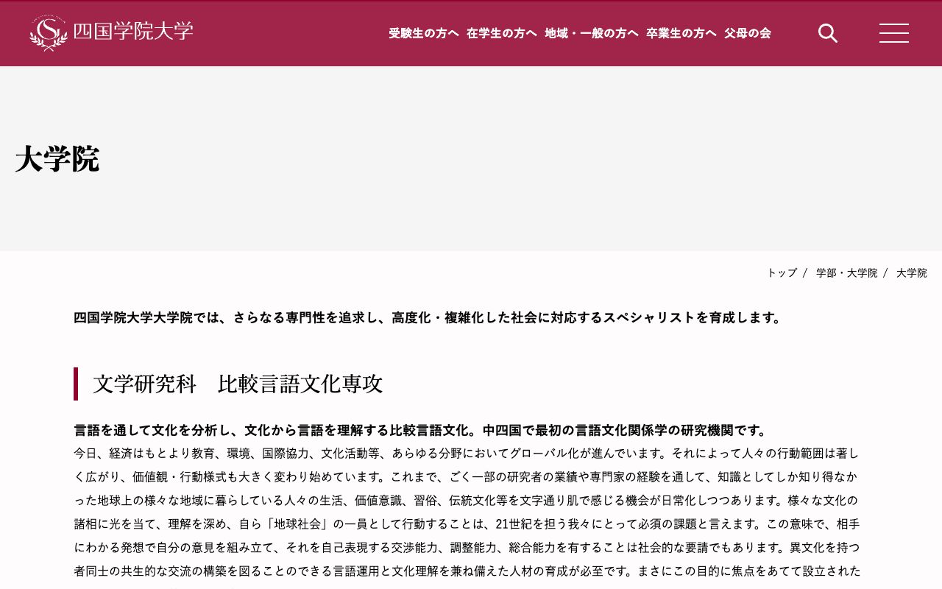The height and width of the screenshot is (589, 942).
Task: Click the search icon in the header
Action: tap(827, 32)
